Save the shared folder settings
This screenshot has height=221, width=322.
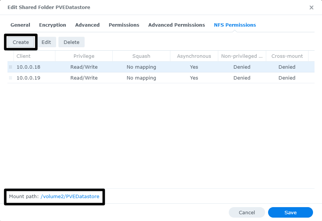pyautogui.click(x=290, y=212)
